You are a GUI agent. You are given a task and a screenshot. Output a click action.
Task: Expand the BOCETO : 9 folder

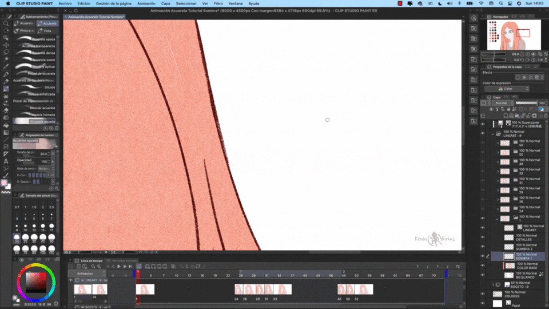[x=493, y=285]
